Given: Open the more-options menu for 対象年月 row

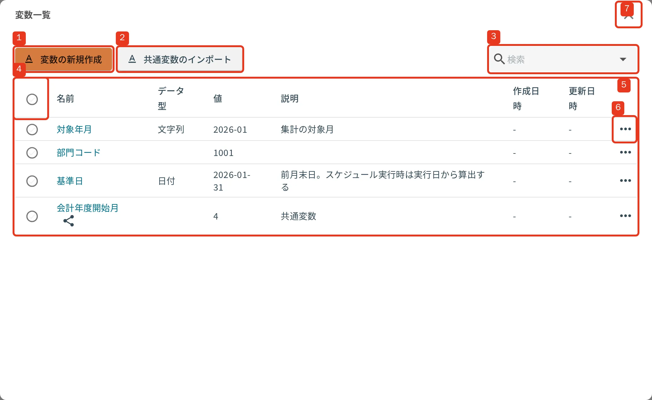Looking at the screenshot, I should (625, 129).
